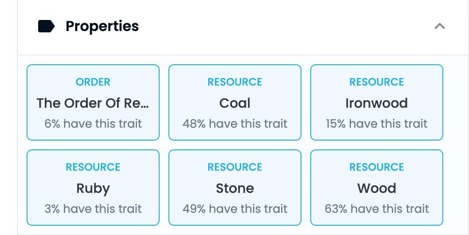Click "15% have this trait" text
The width and height of the screenshot is (469, 235).
377,124
